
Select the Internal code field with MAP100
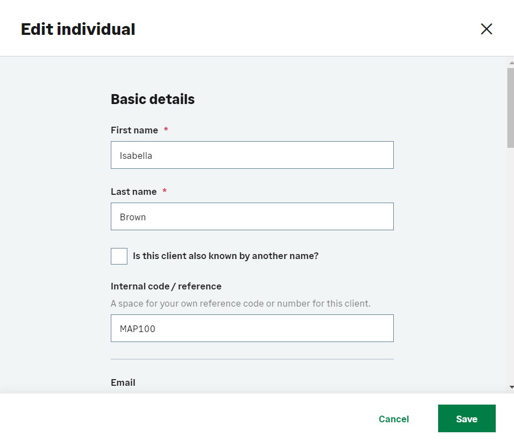coord(252,328)
